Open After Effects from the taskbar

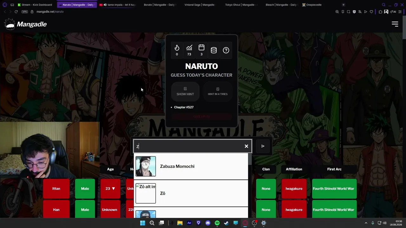[189, 223]
